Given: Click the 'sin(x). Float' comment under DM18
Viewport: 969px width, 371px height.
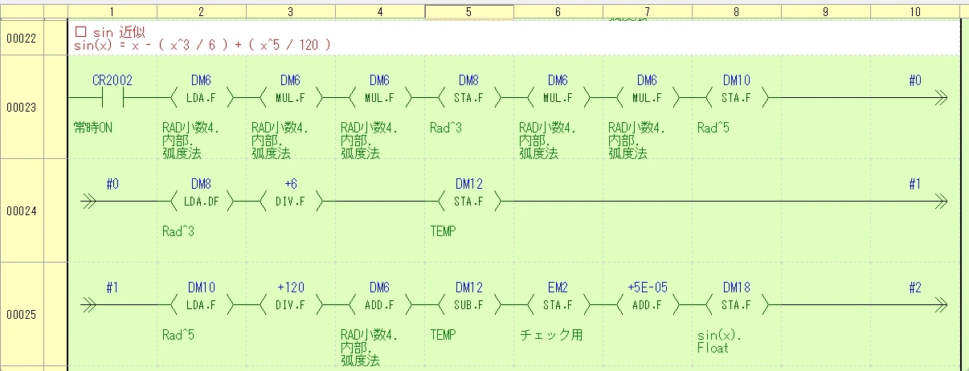Looking at the screenshot, I should pyautogui.click(x=718, y=341).
